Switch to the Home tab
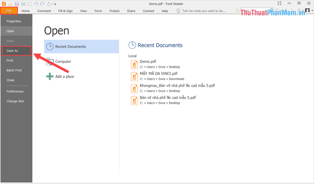Image resolution: width=314 pixels, height=184 pixels. coord(26,11)
